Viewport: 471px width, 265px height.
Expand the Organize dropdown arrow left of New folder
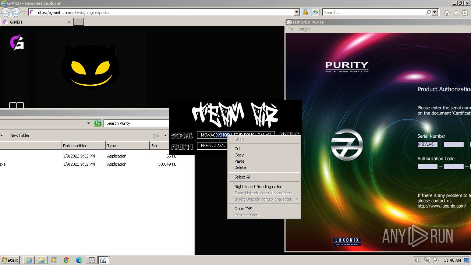(2, 135)
